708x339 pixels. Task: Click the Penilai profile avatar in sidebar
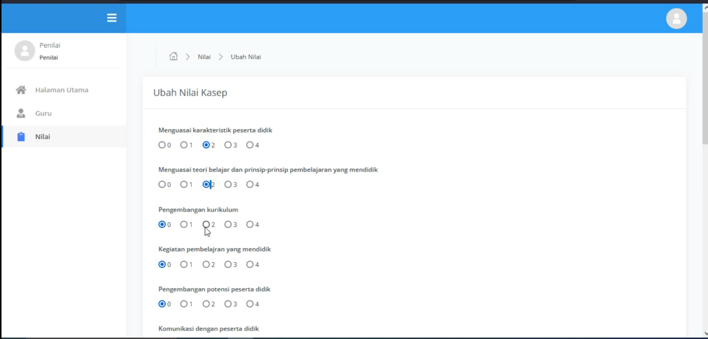pos(25,51)
